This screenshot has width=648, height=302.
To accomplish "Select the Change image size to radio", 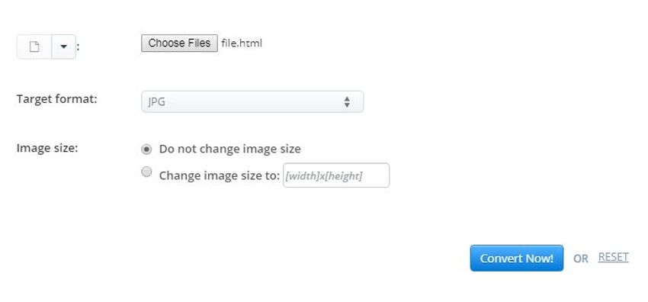I will (x=146, y=172).
